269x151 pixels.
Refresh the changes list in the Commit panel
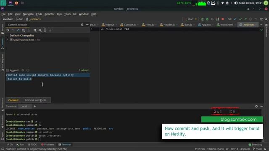click(8, 30)
